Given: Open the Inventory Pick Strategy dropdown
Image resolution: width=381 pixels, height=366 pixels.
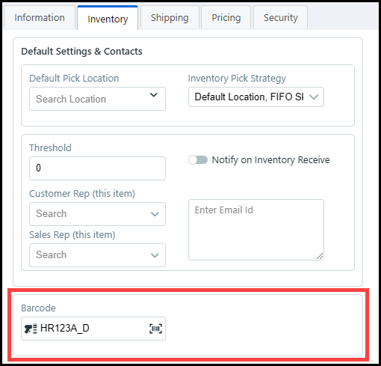Looking at the screenshot, I should point(256,97).
